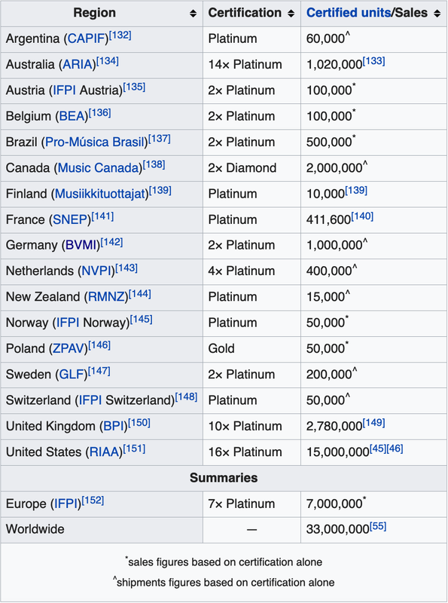Open citation 140 next to 411,600
Screen dimensions: 448x603
[362, 216]
